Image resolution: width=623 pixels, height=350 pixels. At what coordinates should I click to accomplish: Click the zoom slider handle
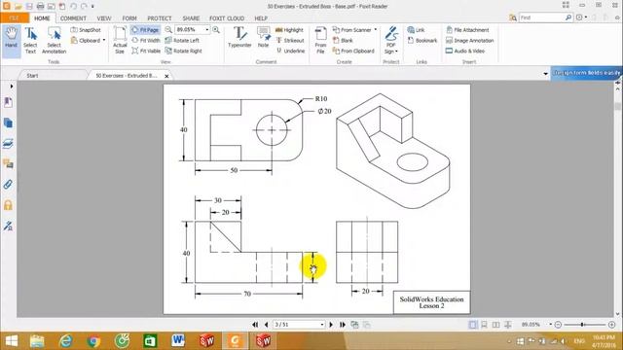582,325
